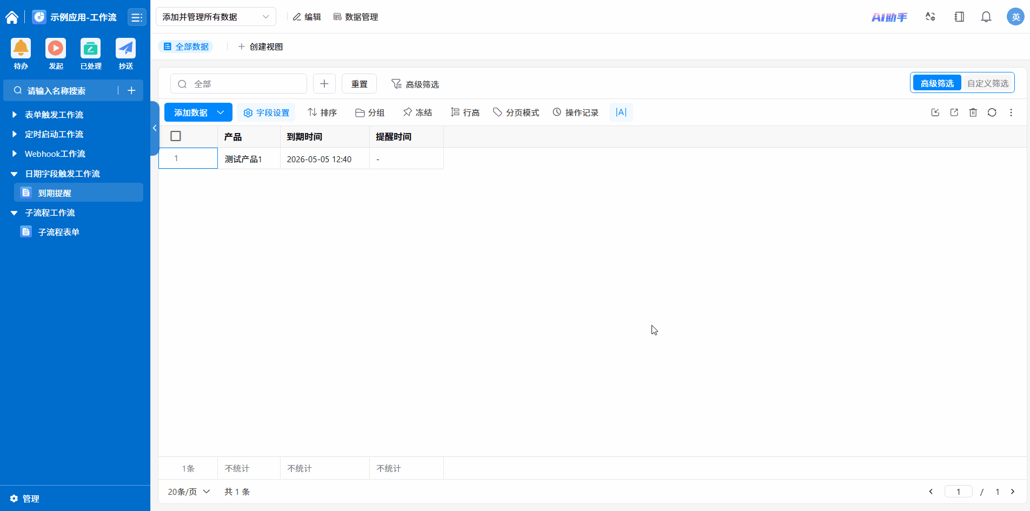Open the 添加并管理所有数据 dropdown
Screen dimensions: 1030x511
(x=216, y=17)
